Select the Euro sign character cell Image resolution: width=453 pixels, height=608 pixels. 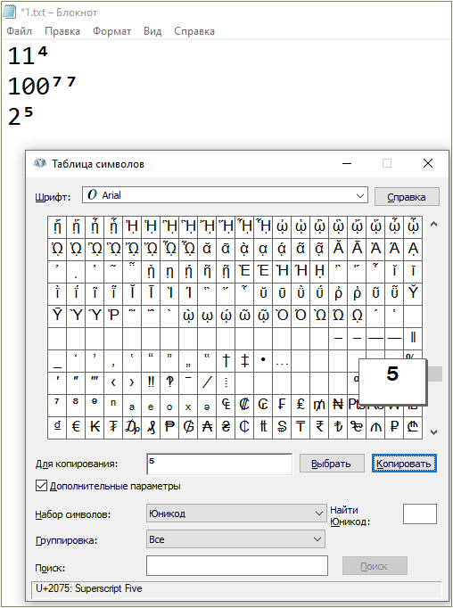76,427
